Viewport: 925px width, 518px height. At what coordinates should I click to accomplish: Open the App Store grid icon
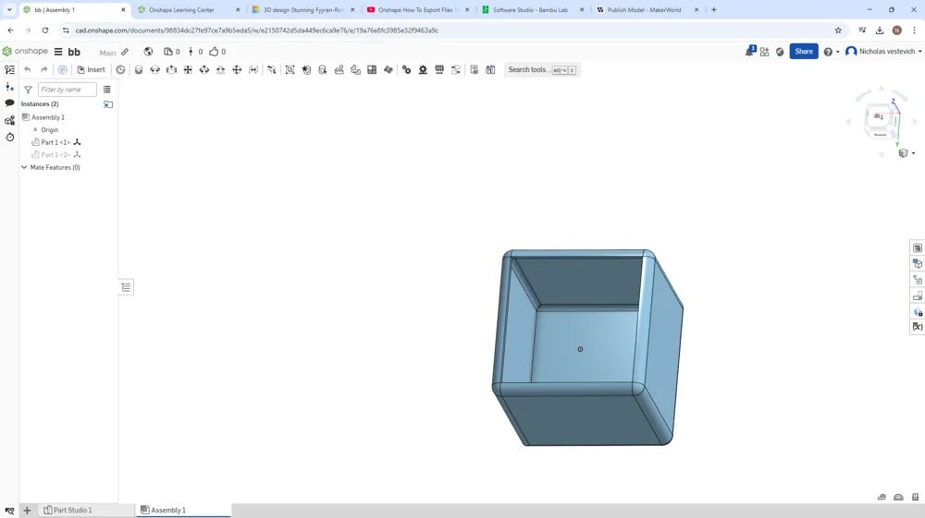(765, 52)
